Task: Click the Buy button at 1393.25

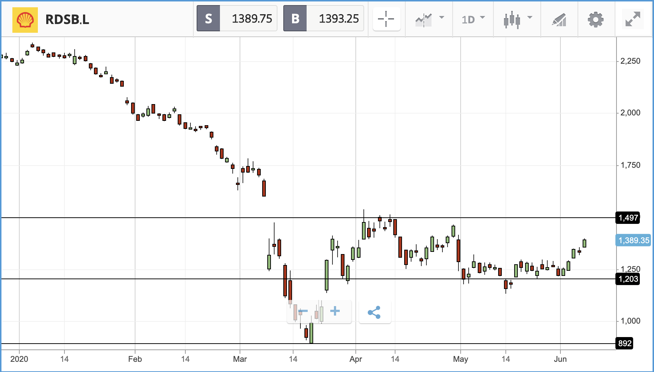Action: pos(324,18)
